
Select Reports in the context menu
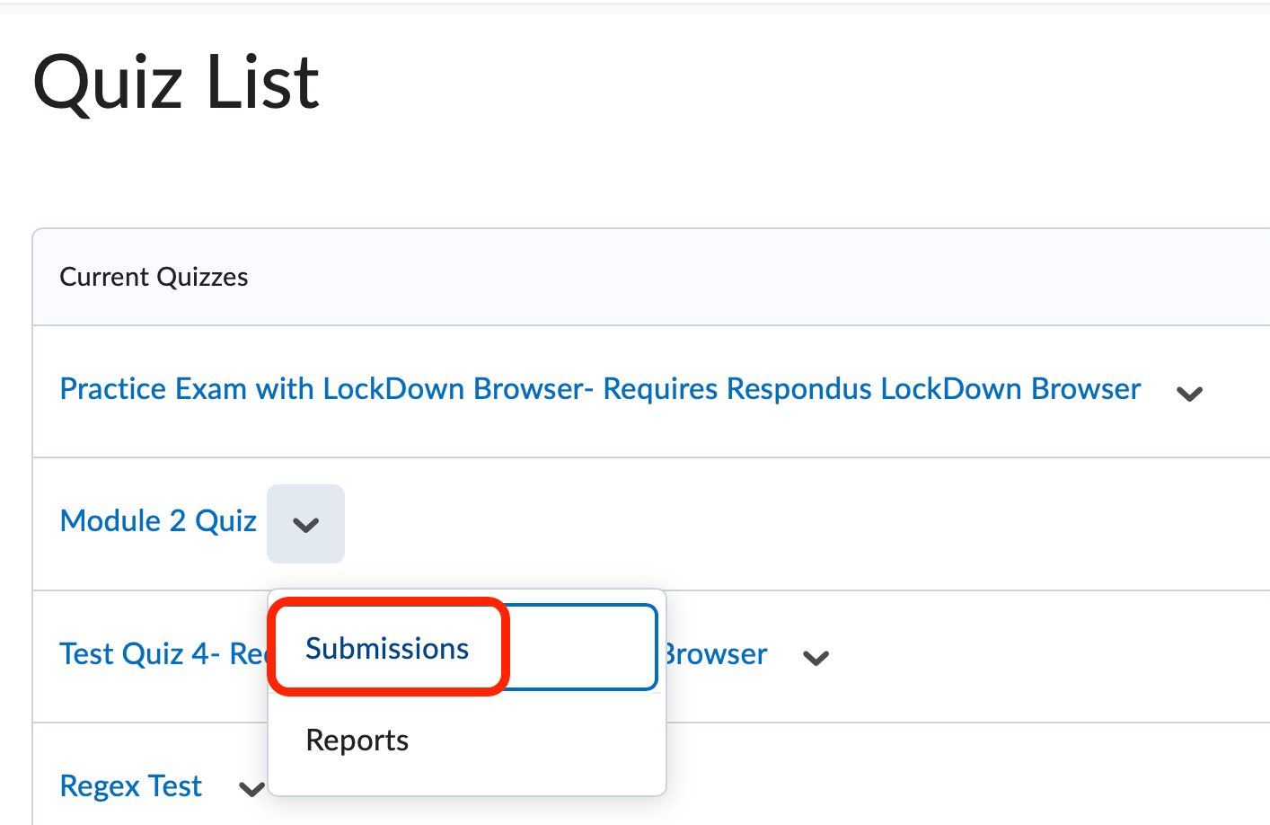(357, 740)
